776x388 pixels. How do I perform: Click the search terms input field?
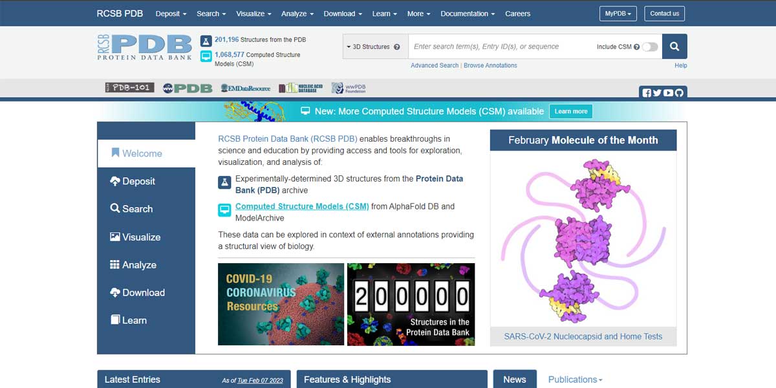click(x=501, y=47)
